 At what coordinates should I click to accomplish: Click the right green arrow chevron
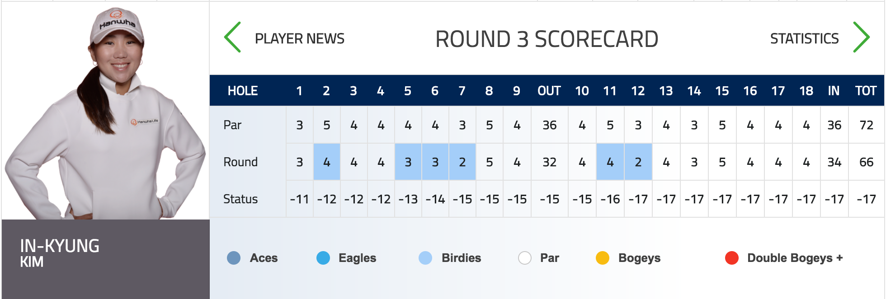pyautogui.click(x=861, y=37)
